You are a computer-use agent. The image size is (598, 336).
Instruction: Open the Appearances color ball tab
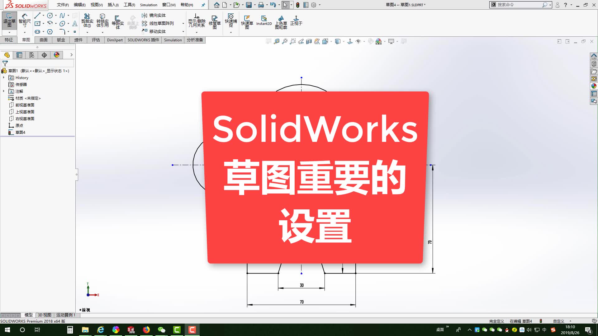tap(57, 55)
